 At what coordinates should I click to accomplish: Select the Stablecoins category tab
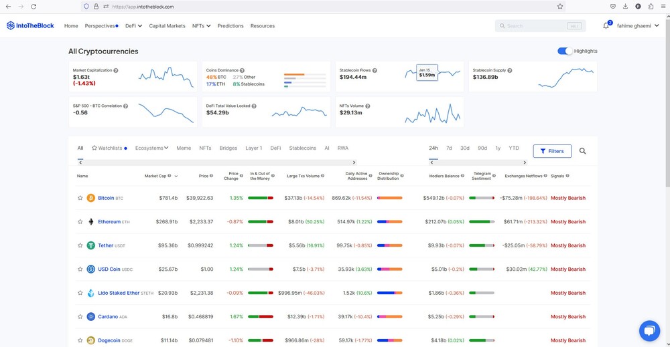[303, 148]
